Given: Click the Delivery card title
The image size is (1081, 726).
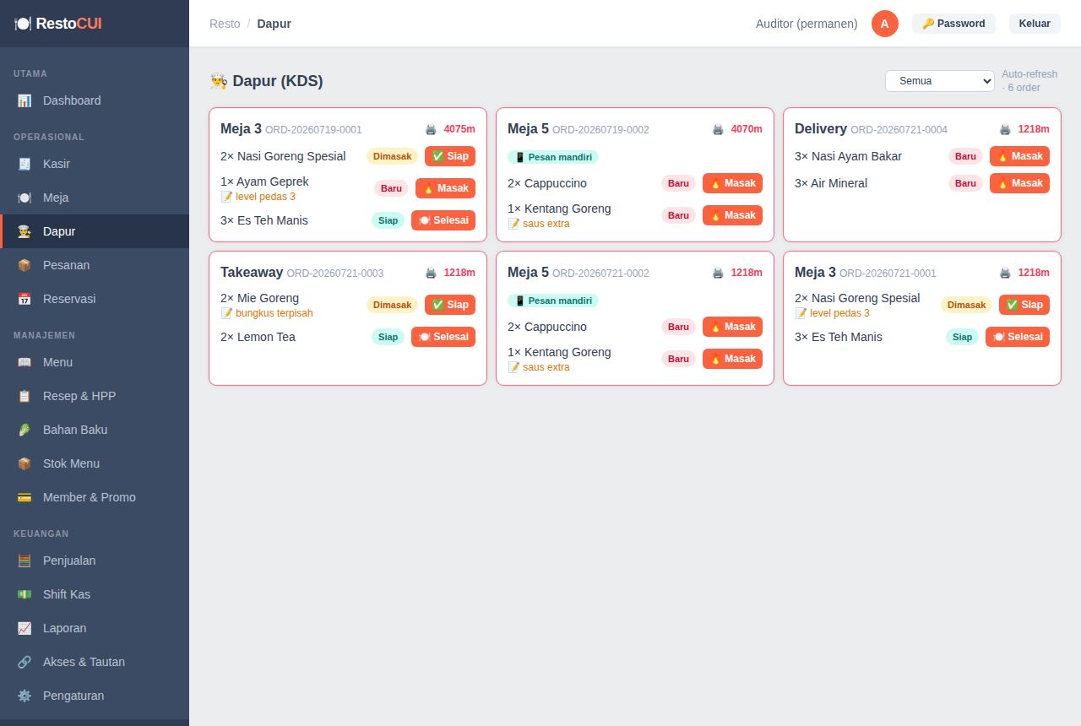Looking at the screenshot, I should coord(821,129).
